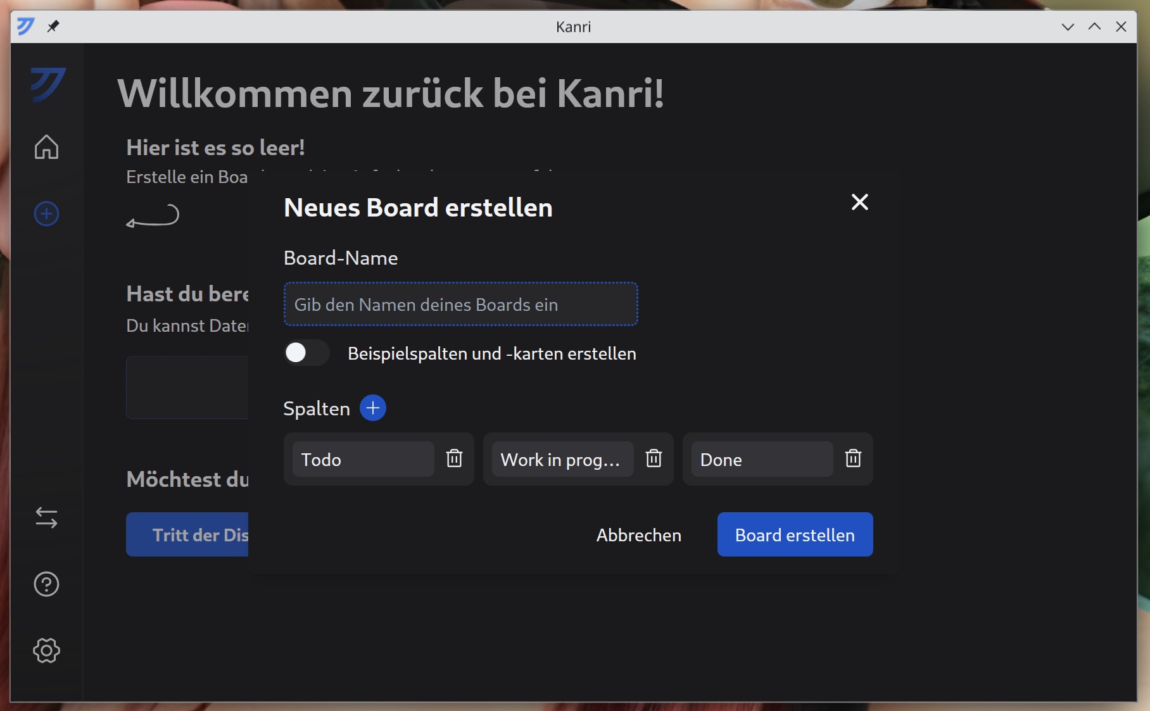The height and width of the screenshot is (711, 1150).
Task: Click the Neues Board erstellen dialog title
Action: 418,208
